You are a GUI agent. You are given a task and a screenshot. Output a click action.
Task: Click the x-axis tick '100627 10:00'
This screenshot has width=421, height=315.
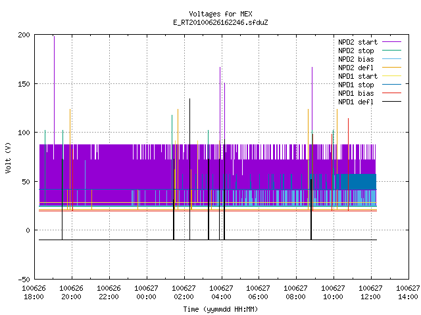pos(334,293)
